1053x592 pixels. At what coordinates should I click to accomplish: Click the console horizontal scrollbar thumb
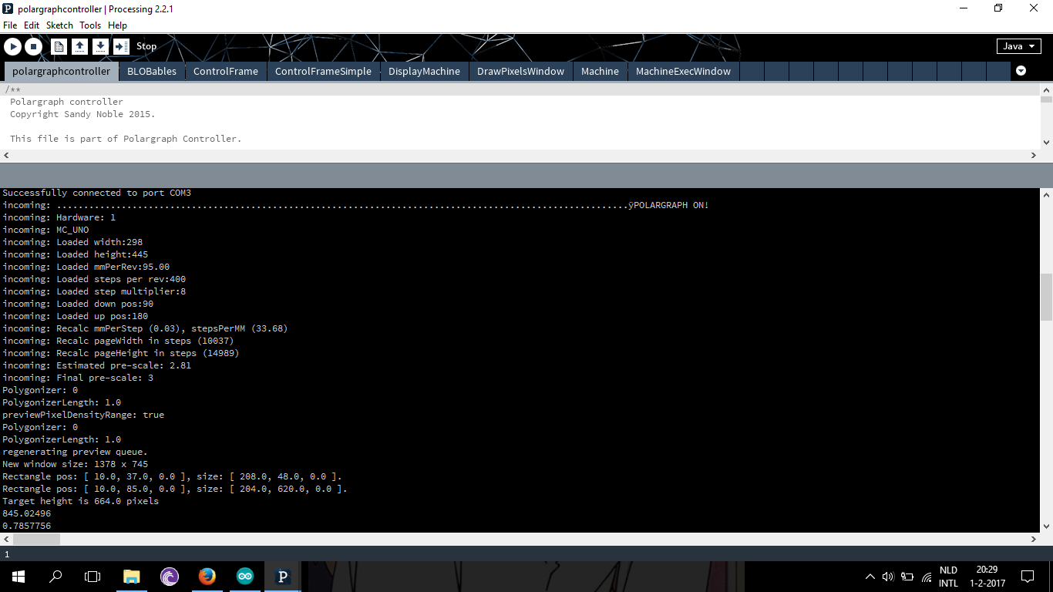(x=36, y=539)
